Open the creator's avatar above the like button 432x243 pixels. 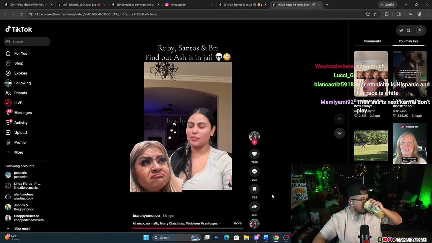(254, 136)
